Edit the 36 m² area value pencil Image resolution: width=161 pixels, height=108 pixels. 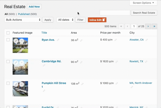click(81, 41)
